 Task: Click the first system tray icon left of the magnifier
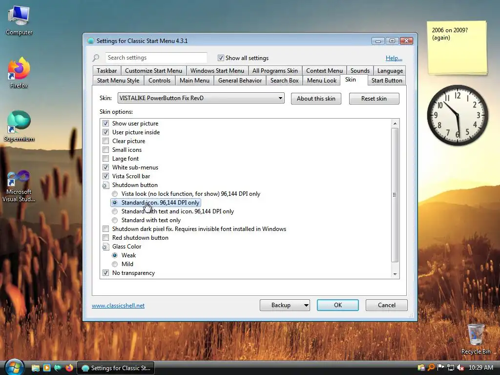(421, 368)
